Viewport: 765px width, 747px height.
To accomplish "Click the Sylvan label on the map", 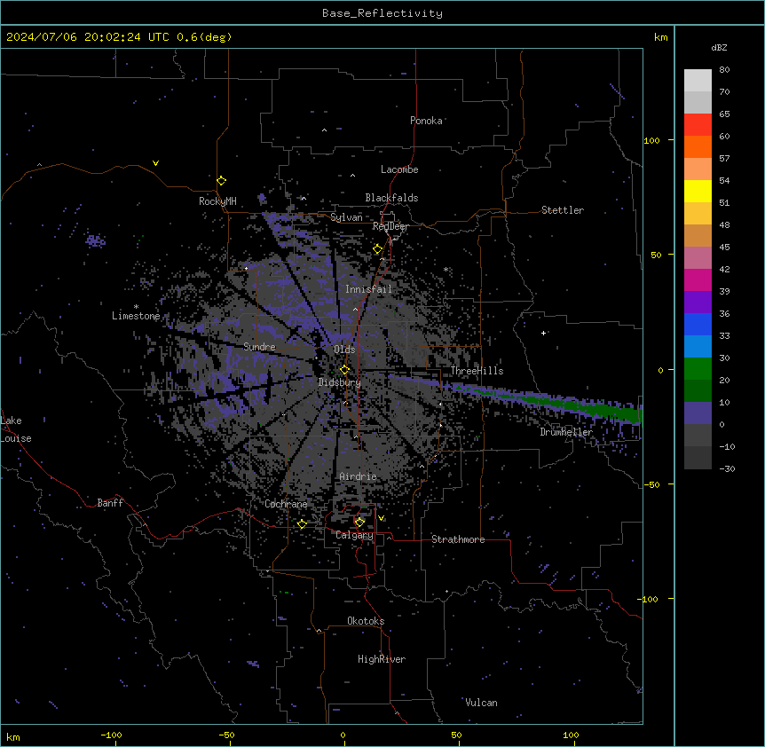I will click(x=346, y=217).
